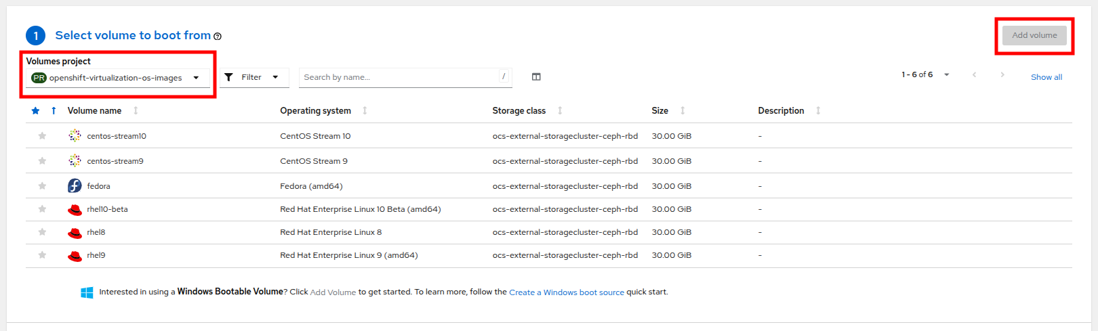Click the rhel9 red hat icon

(75, 256)
